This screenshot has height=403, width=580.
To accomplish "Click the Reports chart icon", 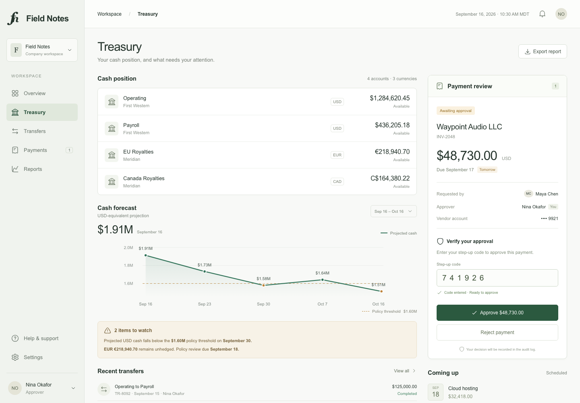I will tap(15, 169).
